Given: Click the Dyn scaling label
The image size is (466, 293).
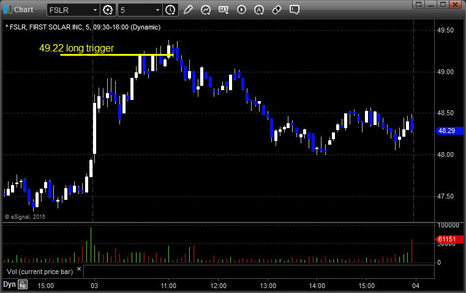Looking at the screenshot, I should [9, 284].
